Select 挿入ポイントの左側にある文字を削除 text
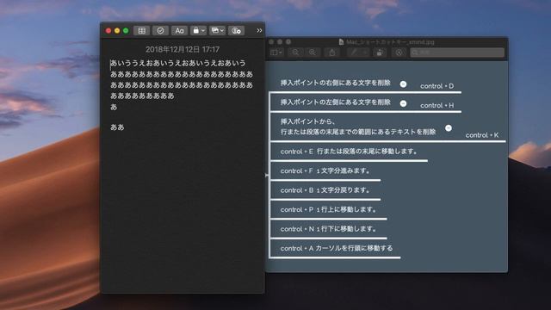This screenshot has width=551, height=310. [x=335, y=102]
